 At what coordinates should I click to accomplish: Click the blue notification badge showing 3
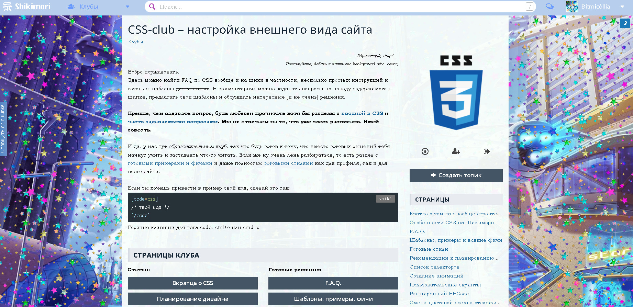tap(625, 23)
